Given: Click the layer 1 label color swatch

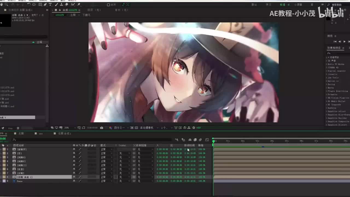Looking at the screenshot, I should 4,149.
